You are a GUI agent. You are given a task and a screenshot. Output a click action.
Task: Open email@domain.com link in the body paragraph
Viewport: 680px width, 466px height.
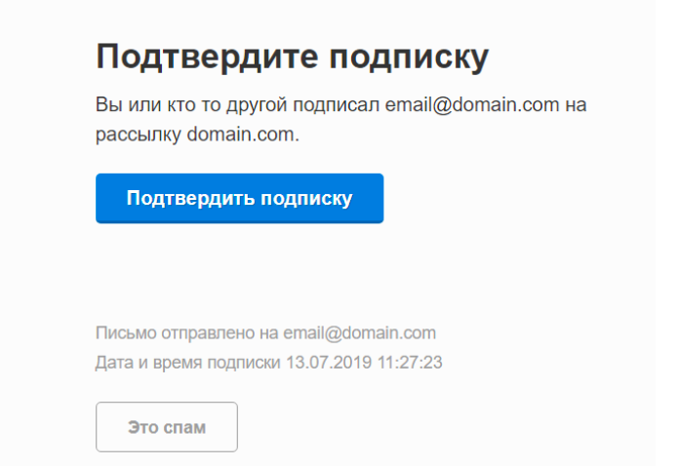pos(472,105)
